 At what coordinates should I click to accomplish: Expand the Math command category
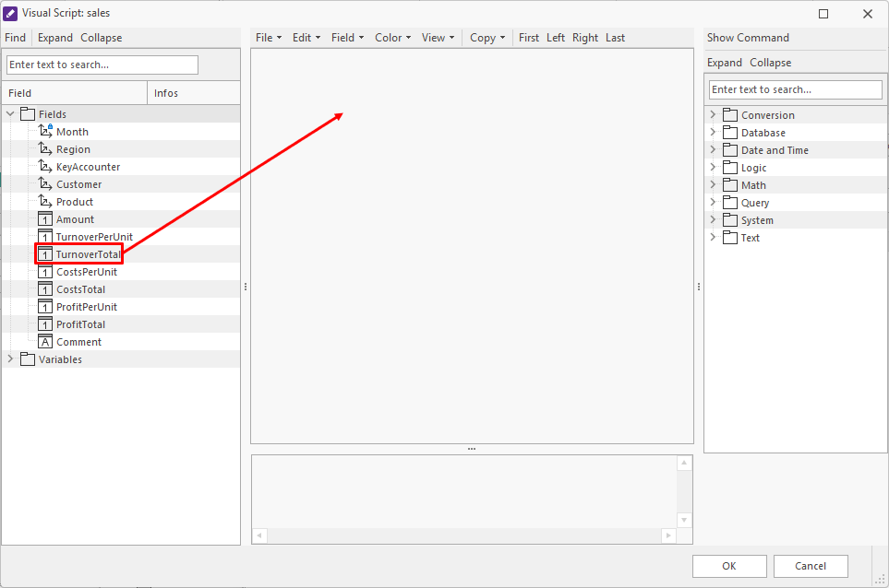(x=713, y=184)
